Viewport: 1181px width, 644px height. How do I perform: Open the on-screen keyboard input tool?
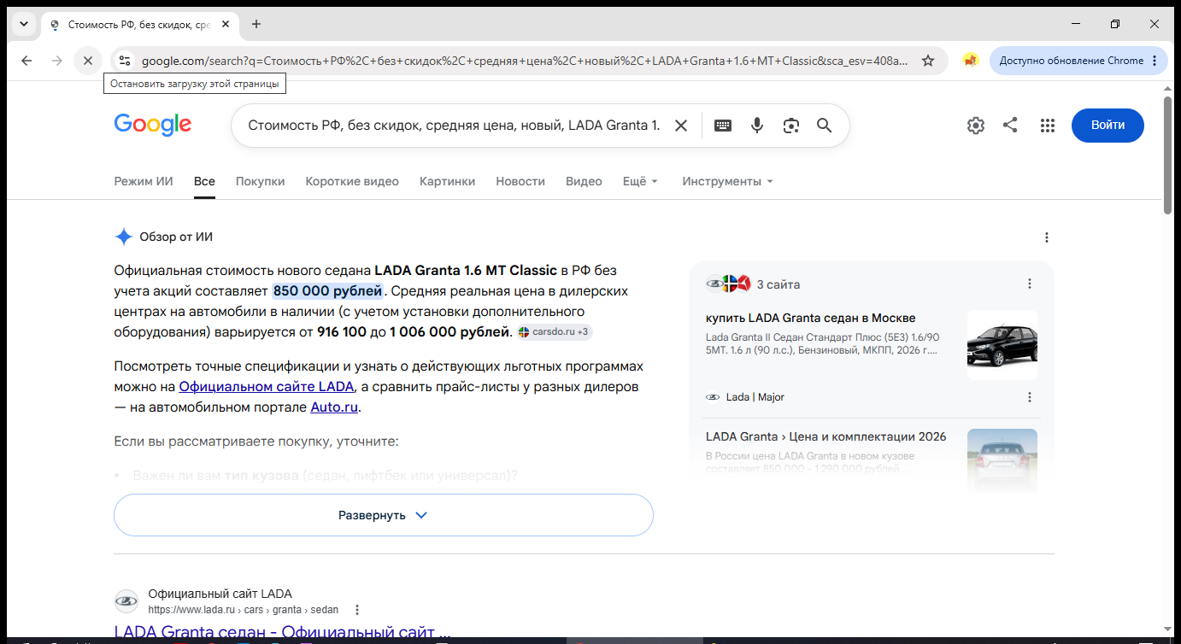723,126
